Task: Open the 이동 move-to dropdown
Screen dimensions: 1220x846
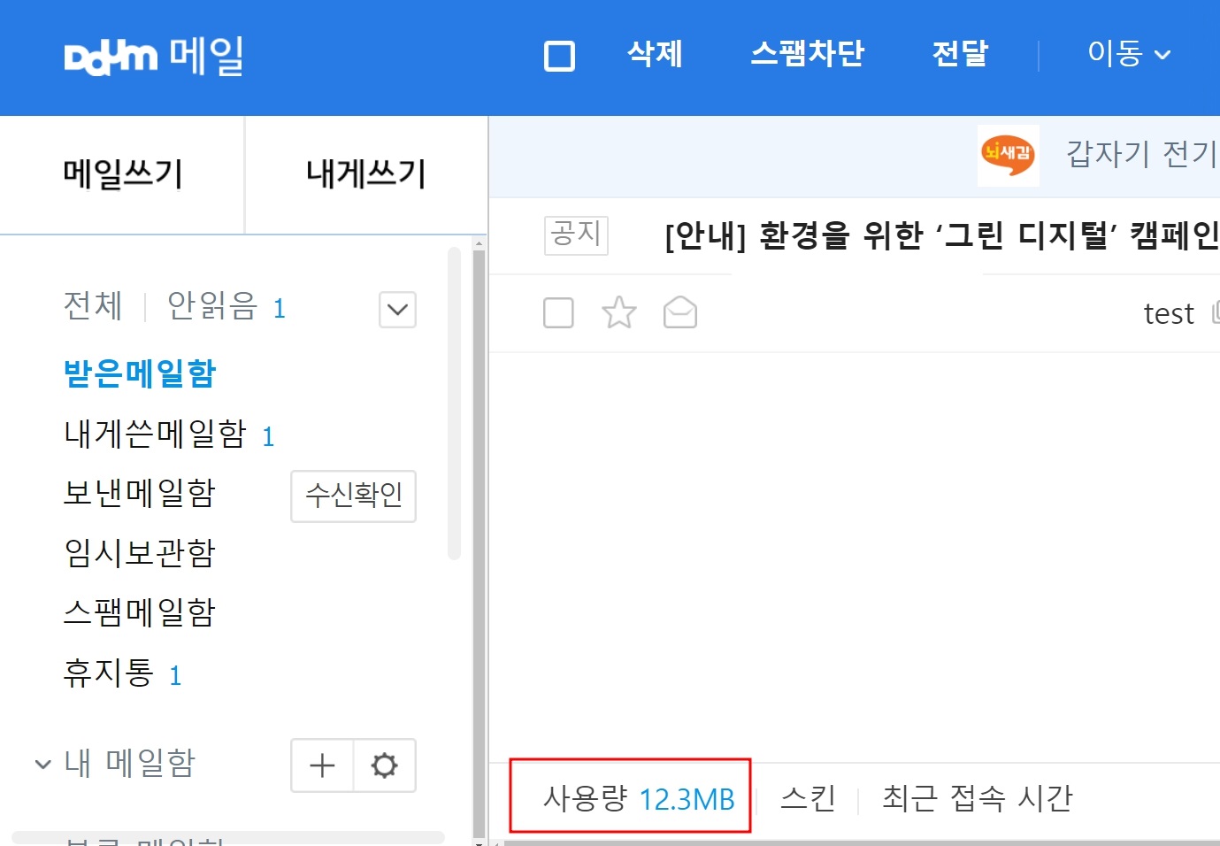Action: (1127, 55)
